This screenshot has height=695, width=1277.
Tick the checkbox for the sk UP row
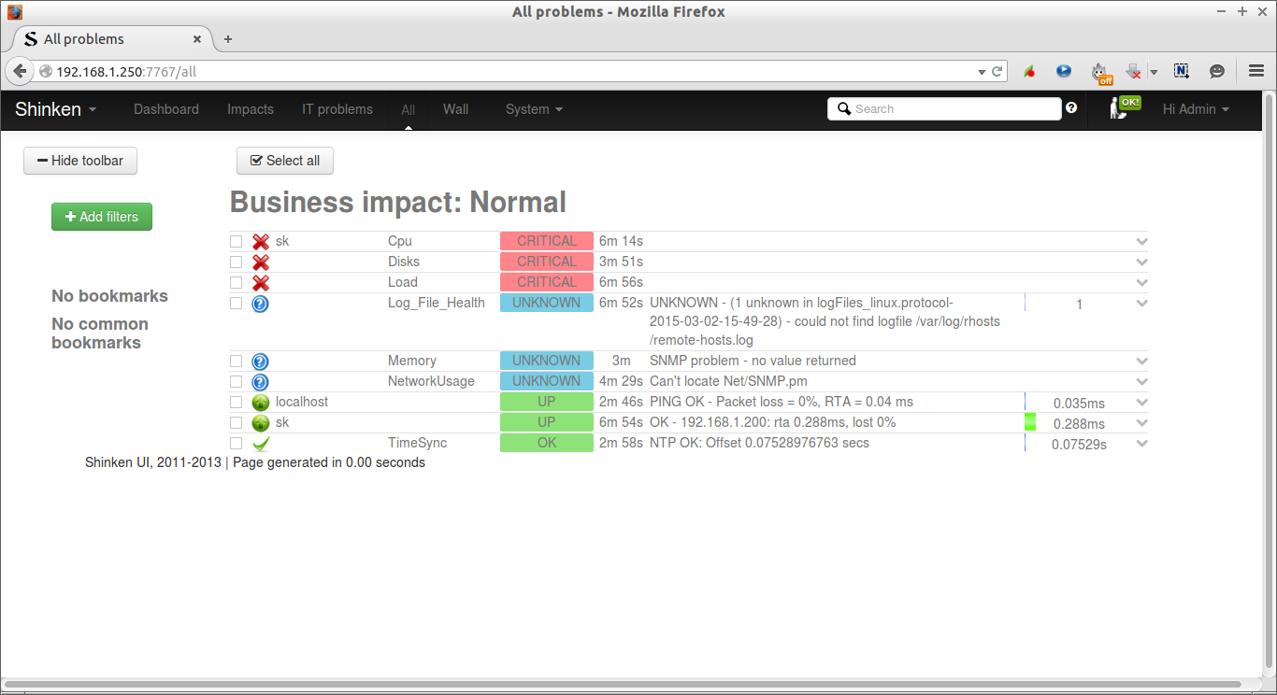tap(237, 423)
